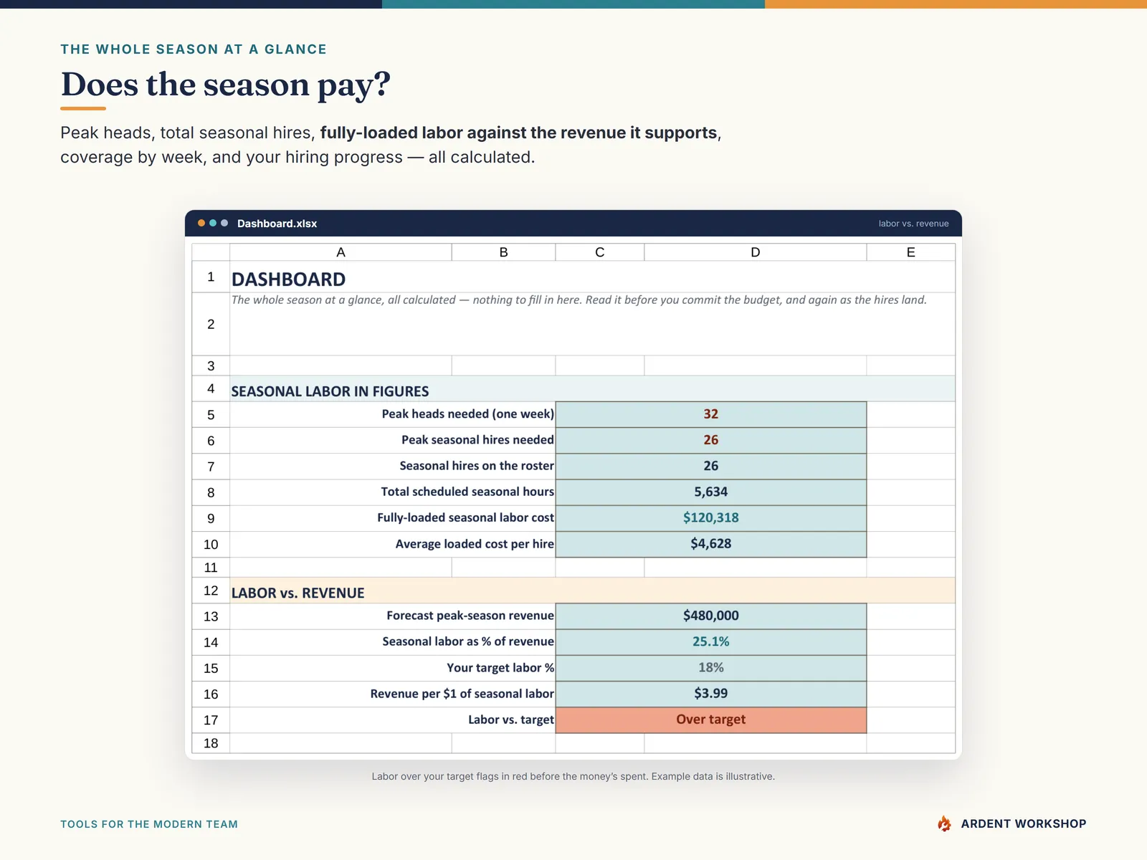Click the $120,318 labor cost cell
1147x860 pixels.
click(x=710, y=517)
